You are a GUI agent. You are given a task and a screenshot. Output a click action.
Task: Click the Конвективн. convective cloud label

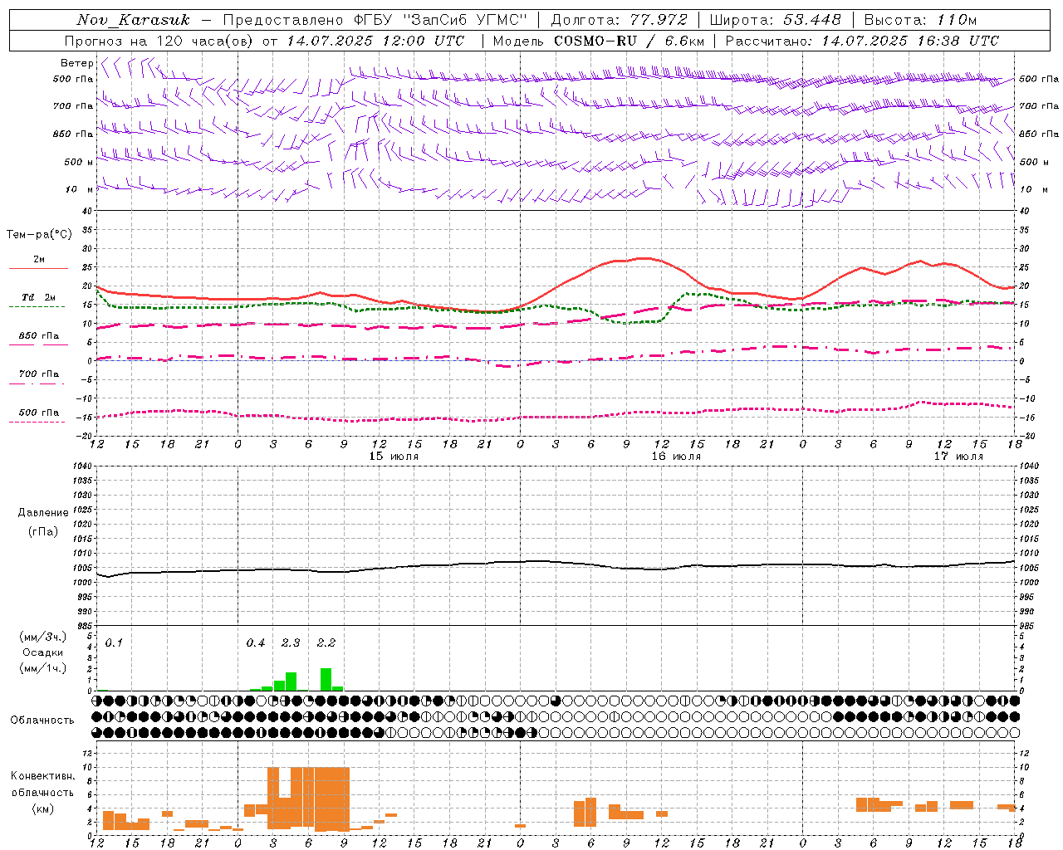(42, 776)
